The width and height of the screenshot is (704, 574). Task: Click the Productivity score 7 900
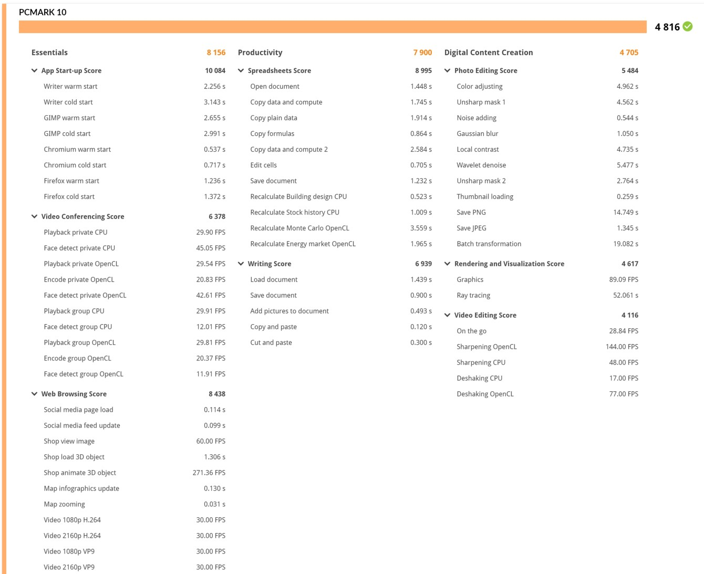click(x=422, y=52)
